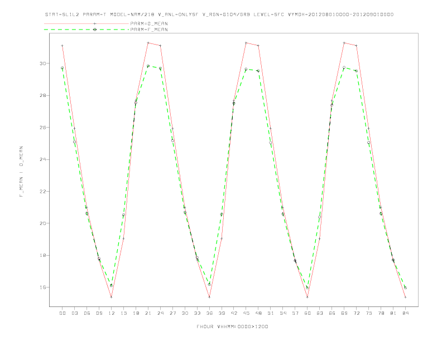The height and width of the screenshot is (341, 442).
Task: Click y-axis tick label 28
Action: 42,95
